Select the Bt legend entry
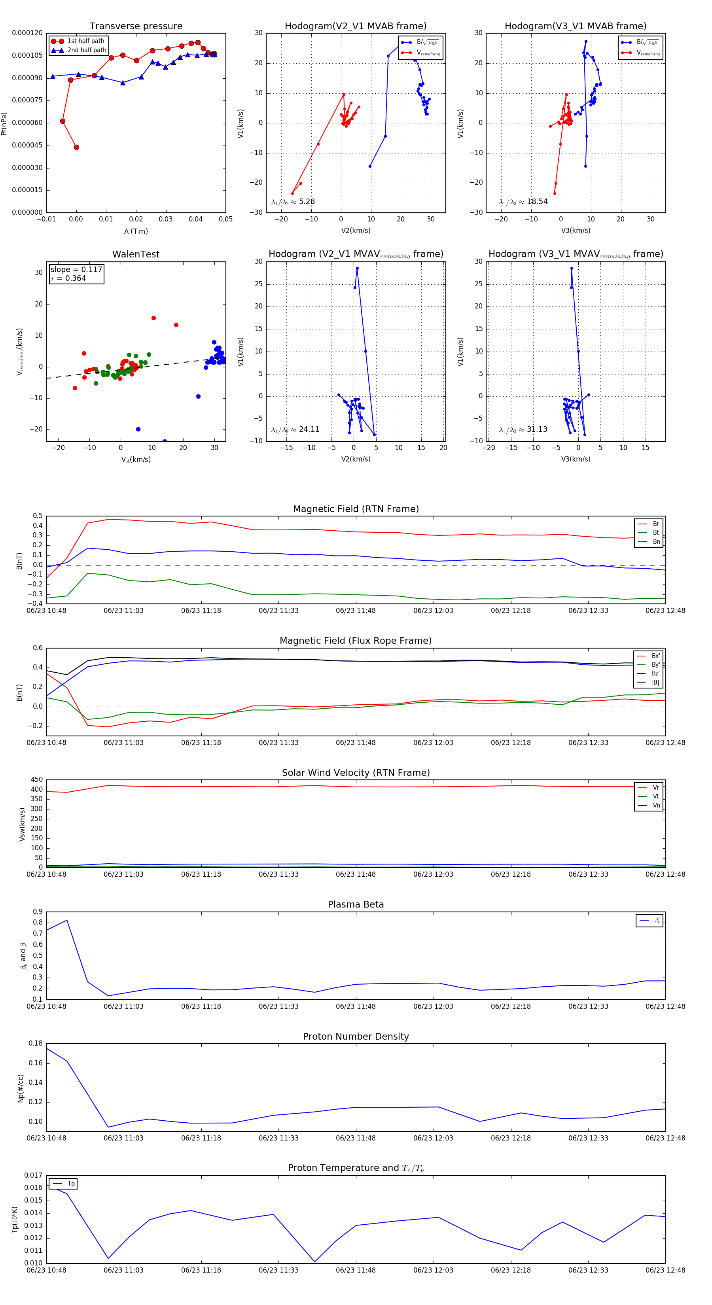This screenshot has height=1305, width=712. pyautogui.click(x=649, y=533)
